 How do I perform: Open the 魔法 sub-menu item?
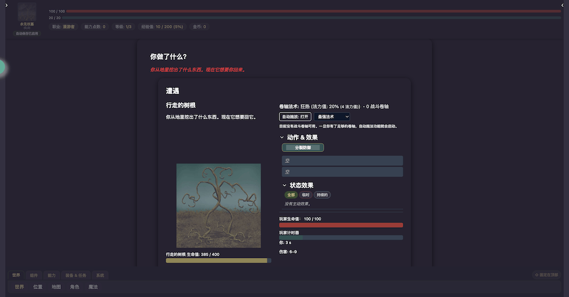pos(93,287)
